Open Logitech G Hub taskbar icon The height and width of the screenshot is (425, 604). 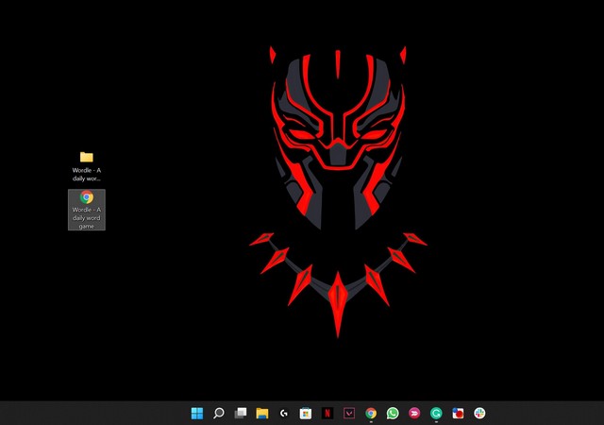point(284,413)
